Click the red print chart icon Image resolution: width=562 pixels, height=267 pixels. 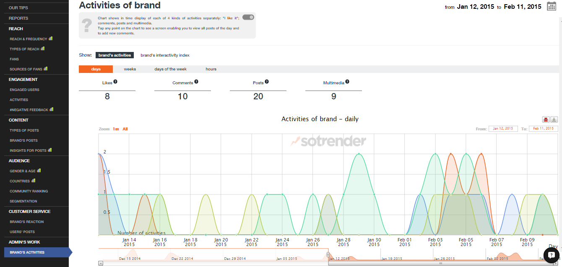pyautogui.click(x=546, y=119)
